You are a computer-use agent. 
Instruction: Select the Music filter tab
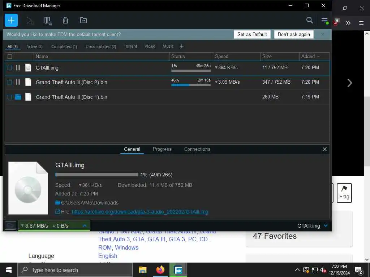168,47
